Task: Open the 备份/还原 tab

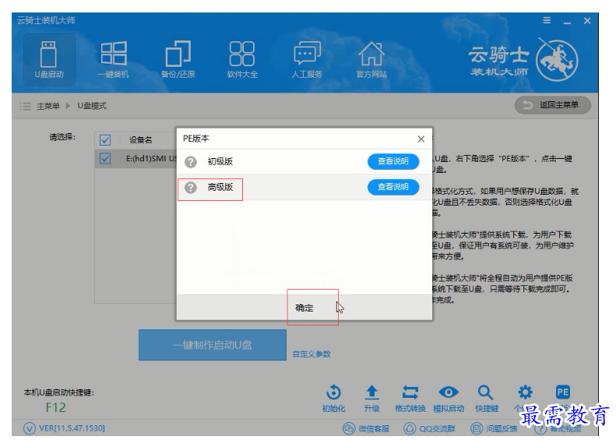Action: coord(178,60)
